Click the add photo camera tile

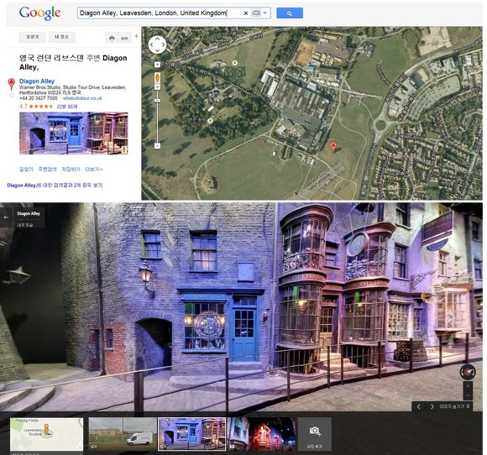tap(315, 434)
